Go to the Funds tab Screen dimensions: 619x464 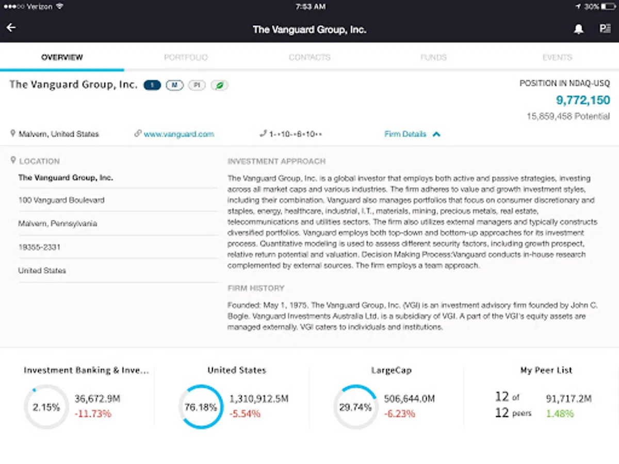[433, 57]
